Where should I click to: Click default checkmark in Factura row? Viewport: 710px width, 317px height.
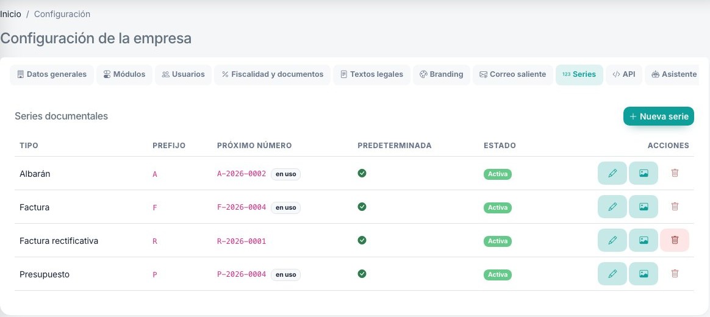tap(362, 207)
